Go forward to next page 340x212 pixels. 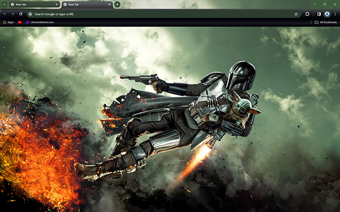pos(13,14)
